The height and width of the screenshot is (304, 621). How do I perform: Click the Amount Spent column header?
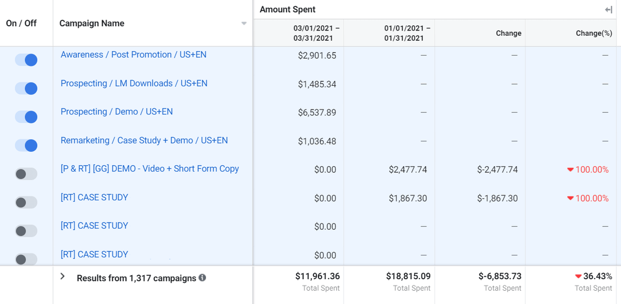[288, 10]
